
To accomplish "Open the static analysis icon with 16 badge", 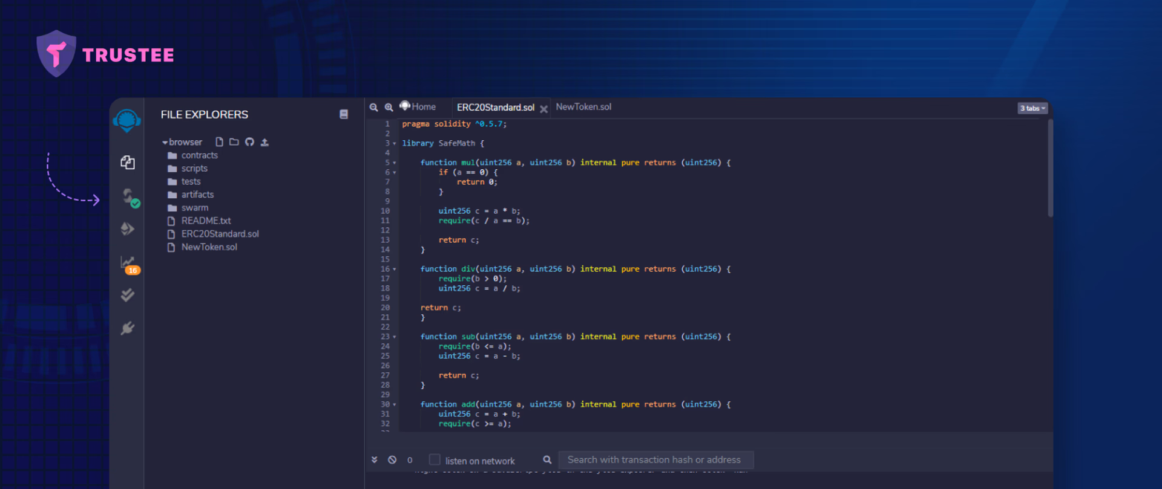I will tap(130, 265).
